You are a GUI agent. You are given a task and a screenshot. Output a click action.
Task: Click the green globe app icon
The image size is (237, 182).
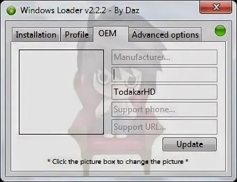tap(11, 10)
